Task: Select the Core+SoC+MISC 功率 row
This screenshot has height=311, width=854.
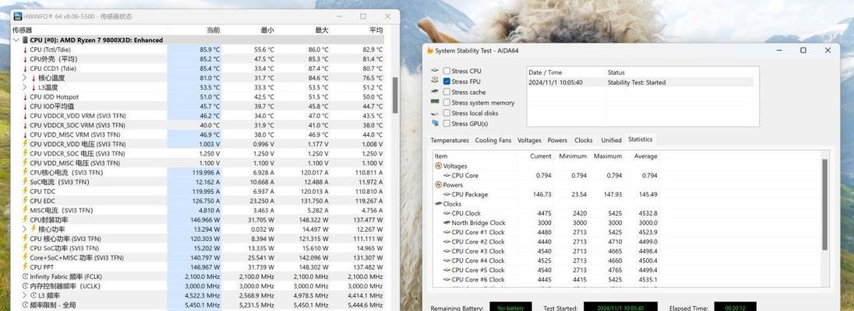Action: pos(198,257)
